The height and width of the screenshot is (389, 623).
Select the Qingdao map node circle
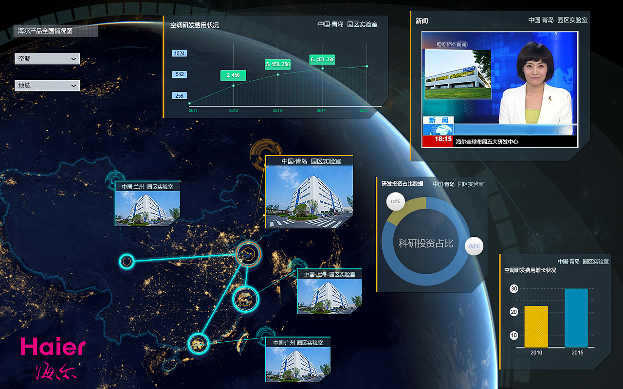pos(248,254)
